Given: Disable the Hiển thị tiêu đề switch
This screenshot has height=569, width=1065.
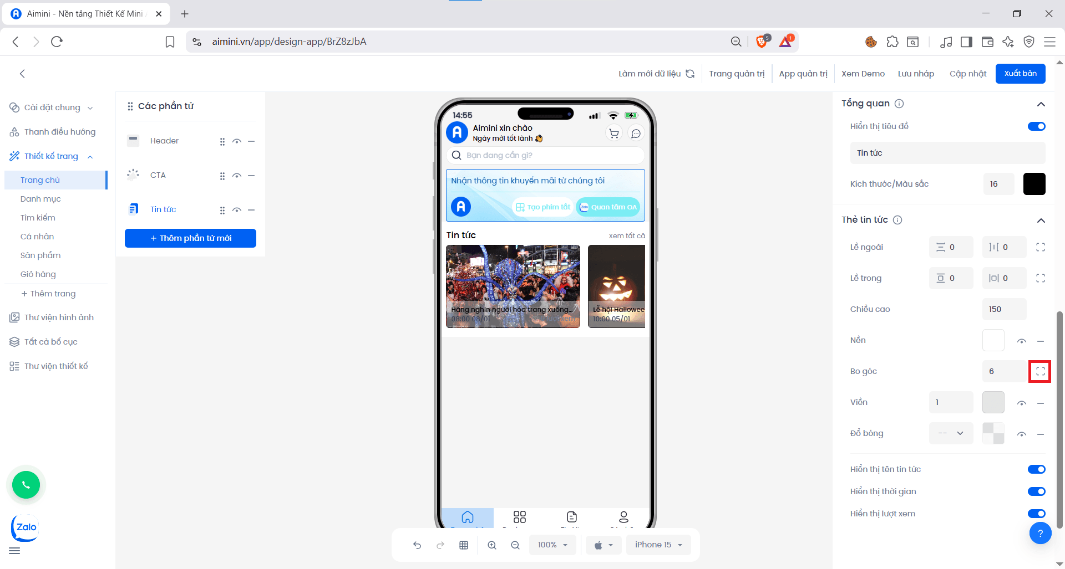Looking at the screenshot, I should pos(1036,126).
